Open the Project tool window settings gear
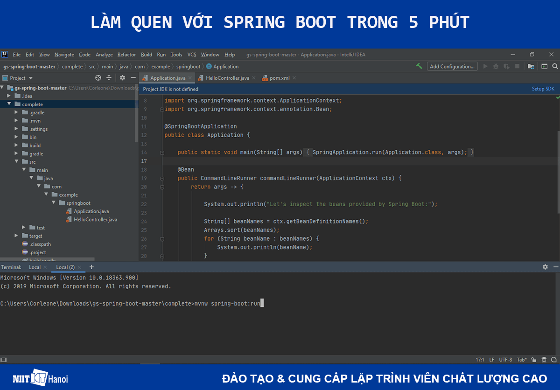560x390 pixels. (122, 78)
